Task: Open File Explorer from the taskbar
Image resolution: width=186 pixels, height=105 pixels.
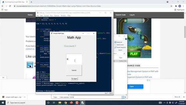Action: click(x=60, y=103)
